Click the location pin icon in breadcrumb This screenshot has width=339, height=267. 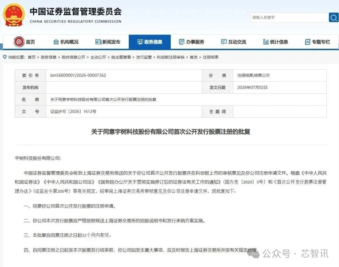coord(5,57)
